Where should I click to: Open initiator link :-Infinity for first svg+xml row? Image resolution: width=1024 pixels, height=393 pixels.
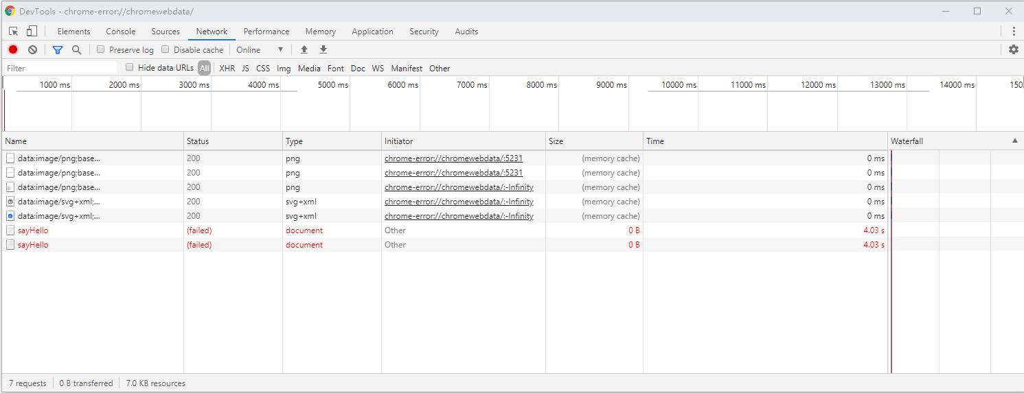click(x=459, y=202)
